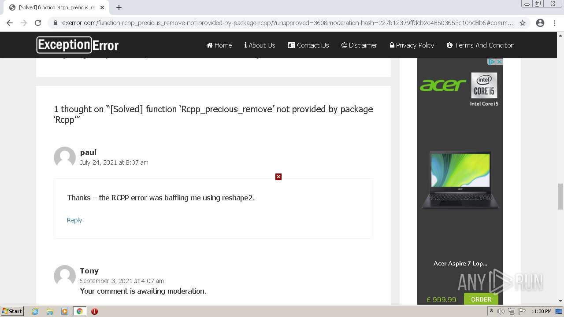Image resolution: width=564 pixels, height=317 pixels.
Task: Reply to paul's comment
Action: [74, 220]
